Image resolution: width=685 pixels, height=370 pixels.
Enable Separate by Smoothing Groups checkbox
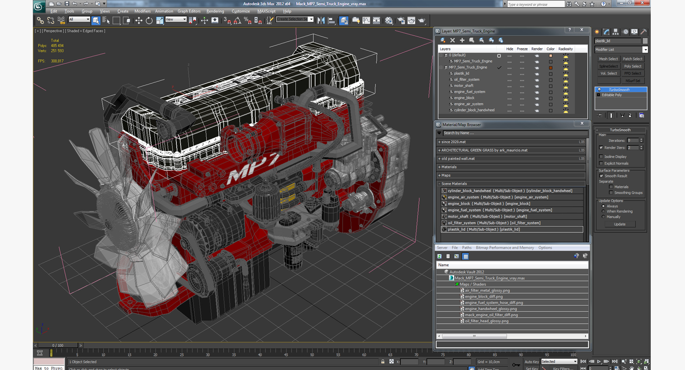click(x=611, y=192)
